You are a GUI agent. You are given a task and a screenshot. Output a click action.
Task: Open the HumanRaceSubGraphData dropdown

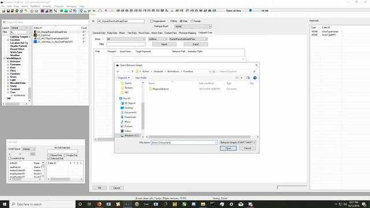point(188,39)
